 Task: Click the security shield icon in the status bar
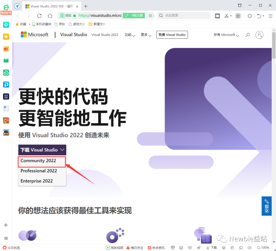coord(172,248)
